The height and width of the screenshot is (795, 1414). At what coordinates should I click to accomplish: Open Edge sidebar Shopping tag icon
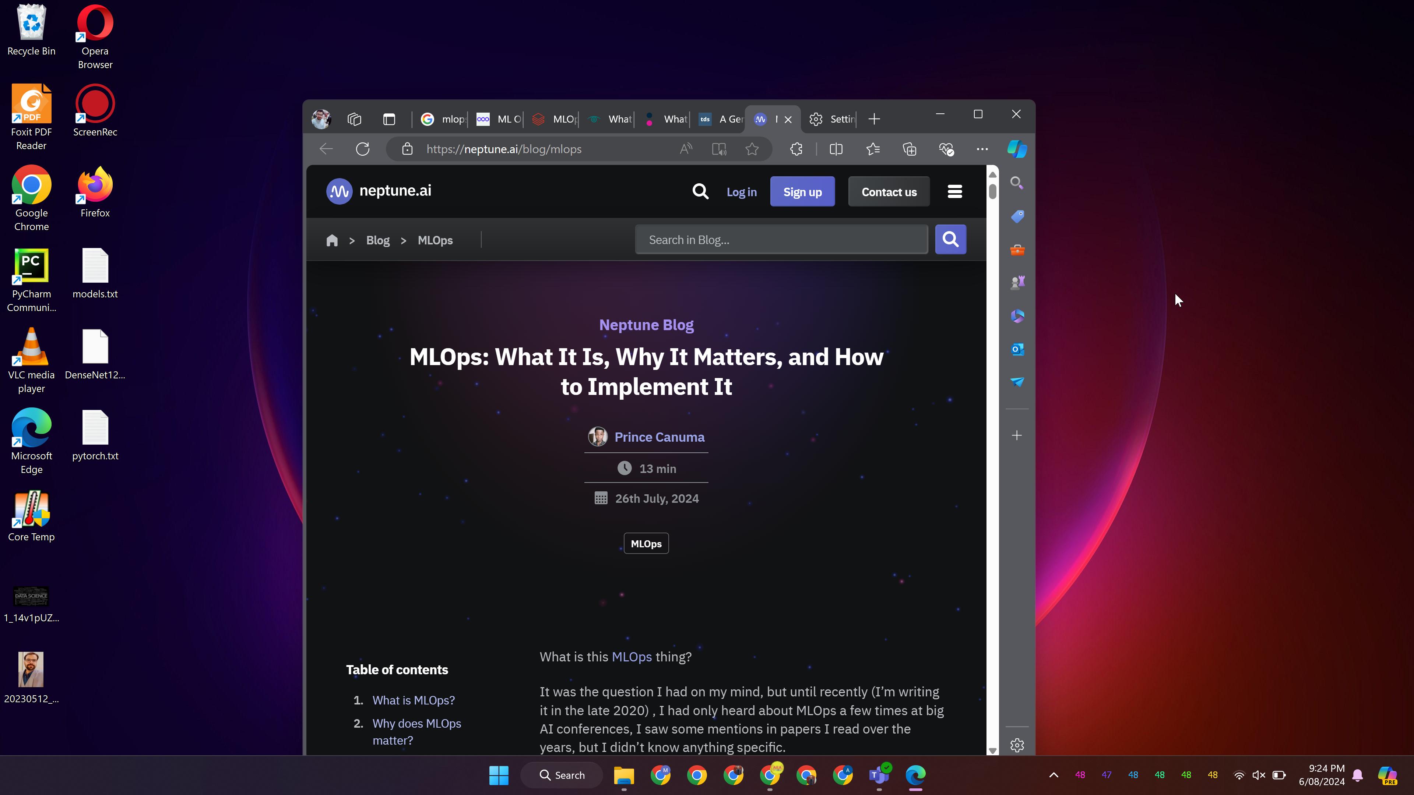[1017, 216]
